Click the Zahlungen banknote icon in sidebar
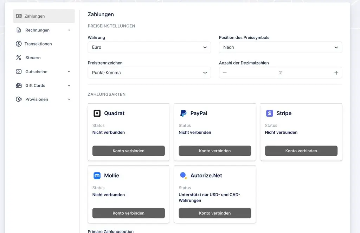This screenshot has width=360, height=233. pyautogui.click(x=19, y=16)
